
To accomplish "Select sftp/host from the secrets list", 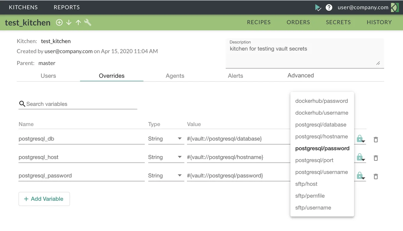I will (x=306, y=184).
